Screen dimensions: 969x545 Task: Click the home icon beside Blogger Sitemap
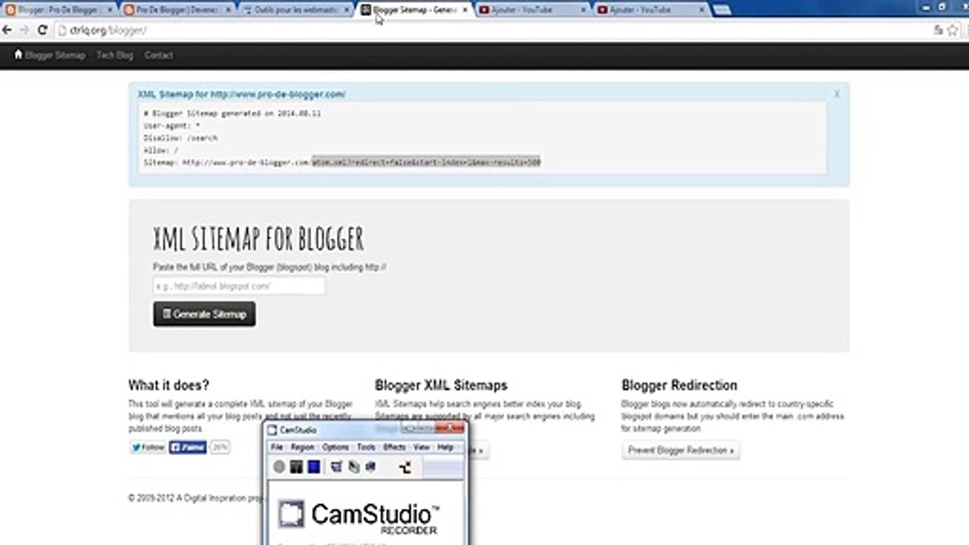pyautogui.click(x=19, y=54)
